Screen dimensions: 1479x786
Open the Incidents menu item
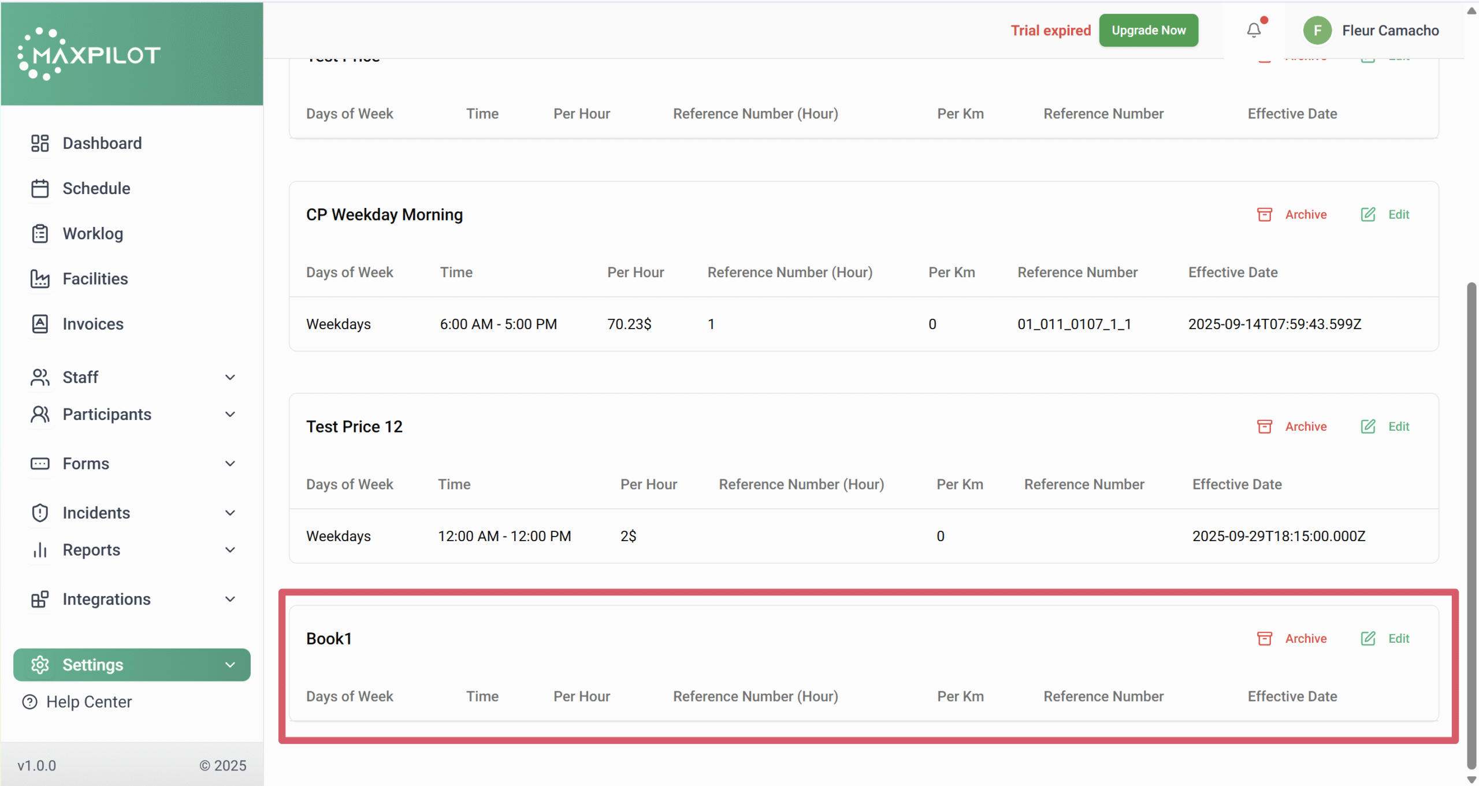(96, 513)
